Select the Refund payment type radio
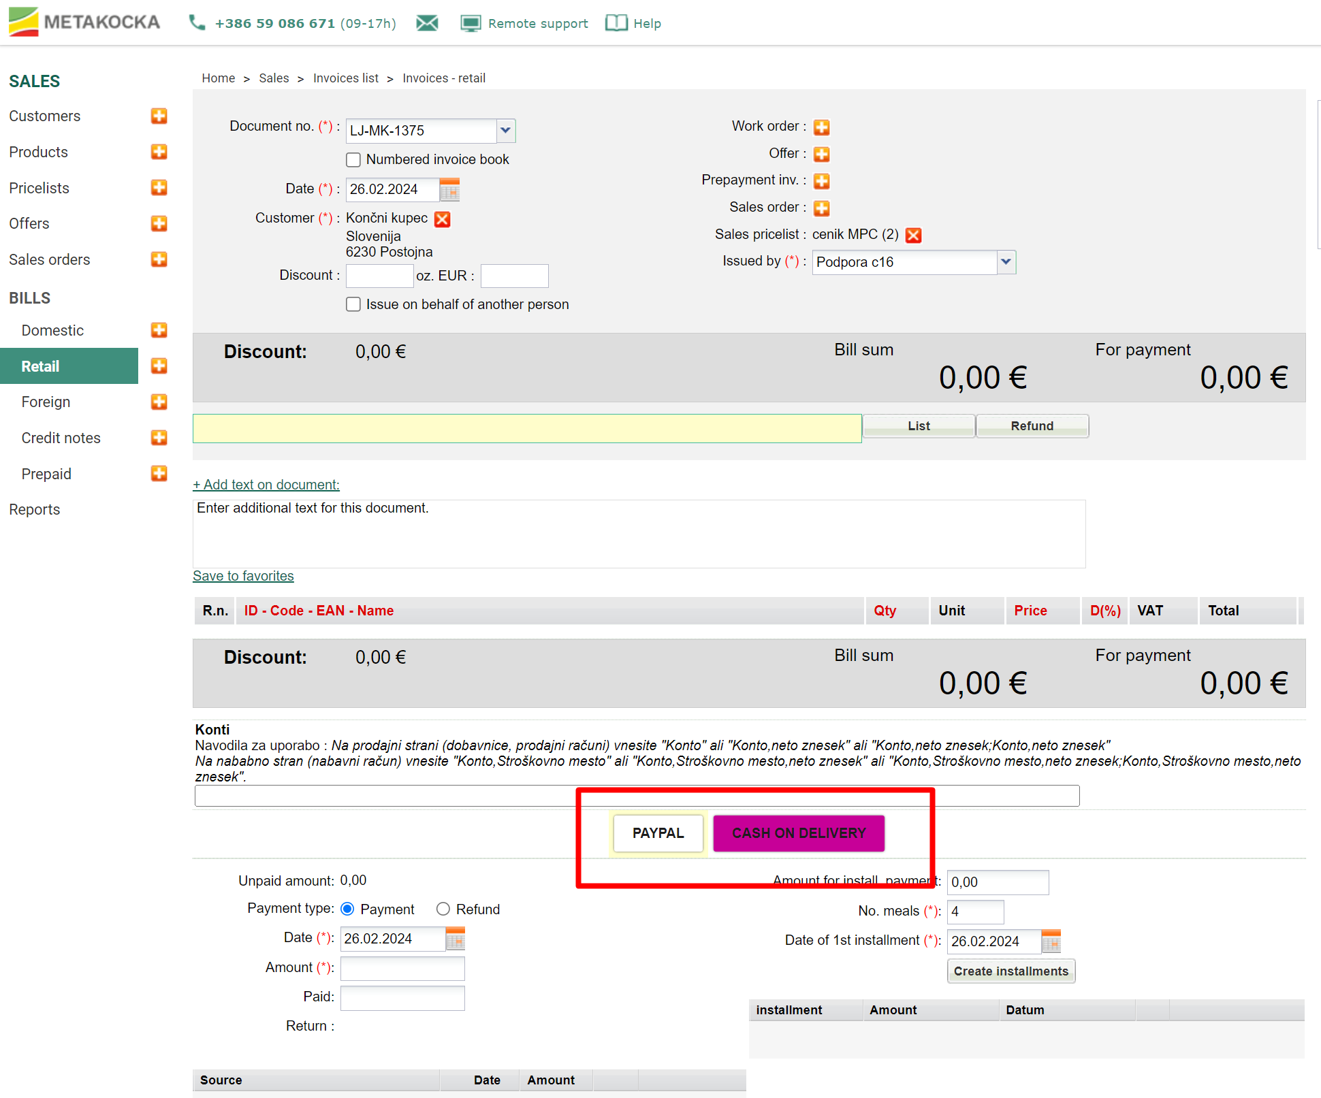 [x=443, y=909]
